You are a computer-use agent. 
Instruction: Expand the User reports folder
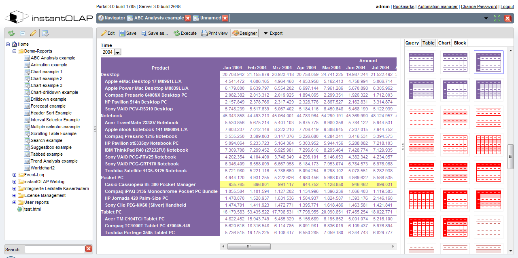pyautogui.click(x=15, y=202)
